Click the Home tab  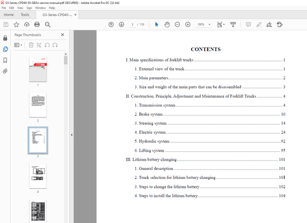[x=8, y=15]
